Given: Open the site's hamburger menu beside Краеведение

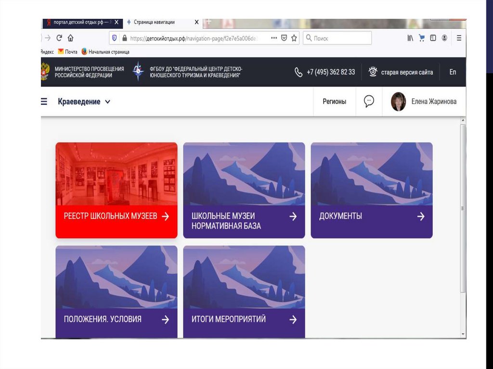Looking at the screenshot, I should click(44, 102).
